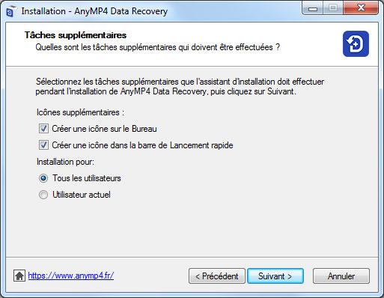Click the 'Quelles sont les tâches supplémentaires' subtitle

(158, 47)
